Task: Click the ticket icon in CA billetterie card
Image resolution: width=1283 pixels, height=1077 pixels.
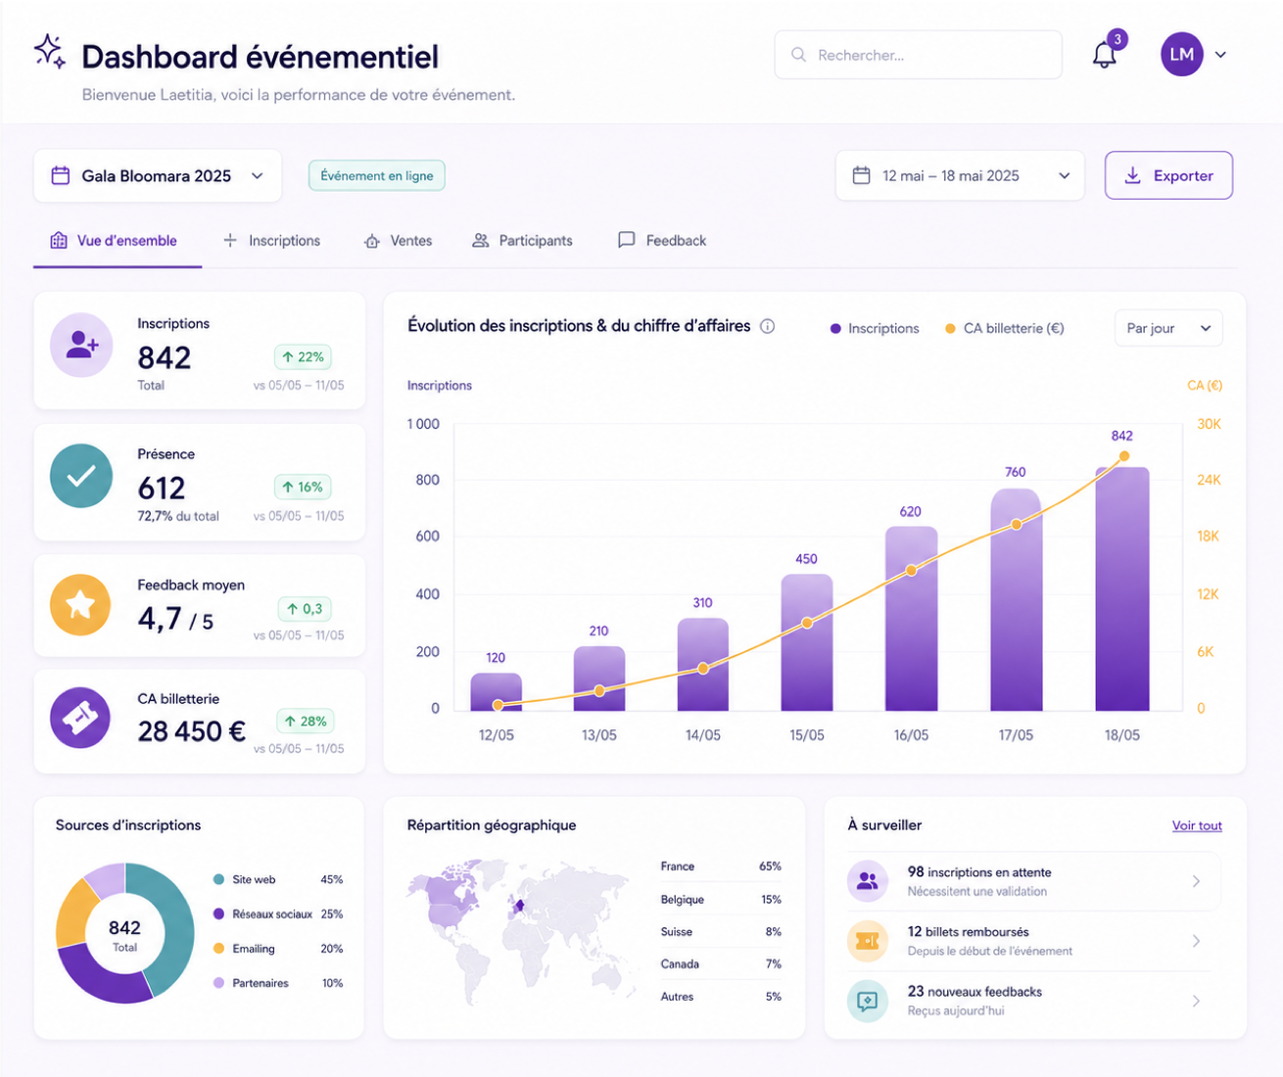Action: click(80, 718)
